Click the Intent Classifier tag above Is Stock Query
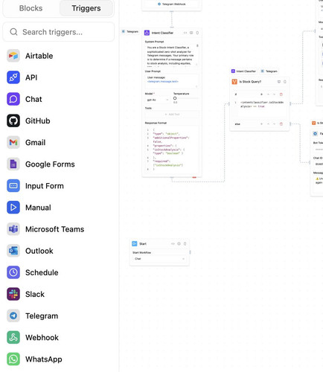Screen dimensions: 323x372 [243, 71]
